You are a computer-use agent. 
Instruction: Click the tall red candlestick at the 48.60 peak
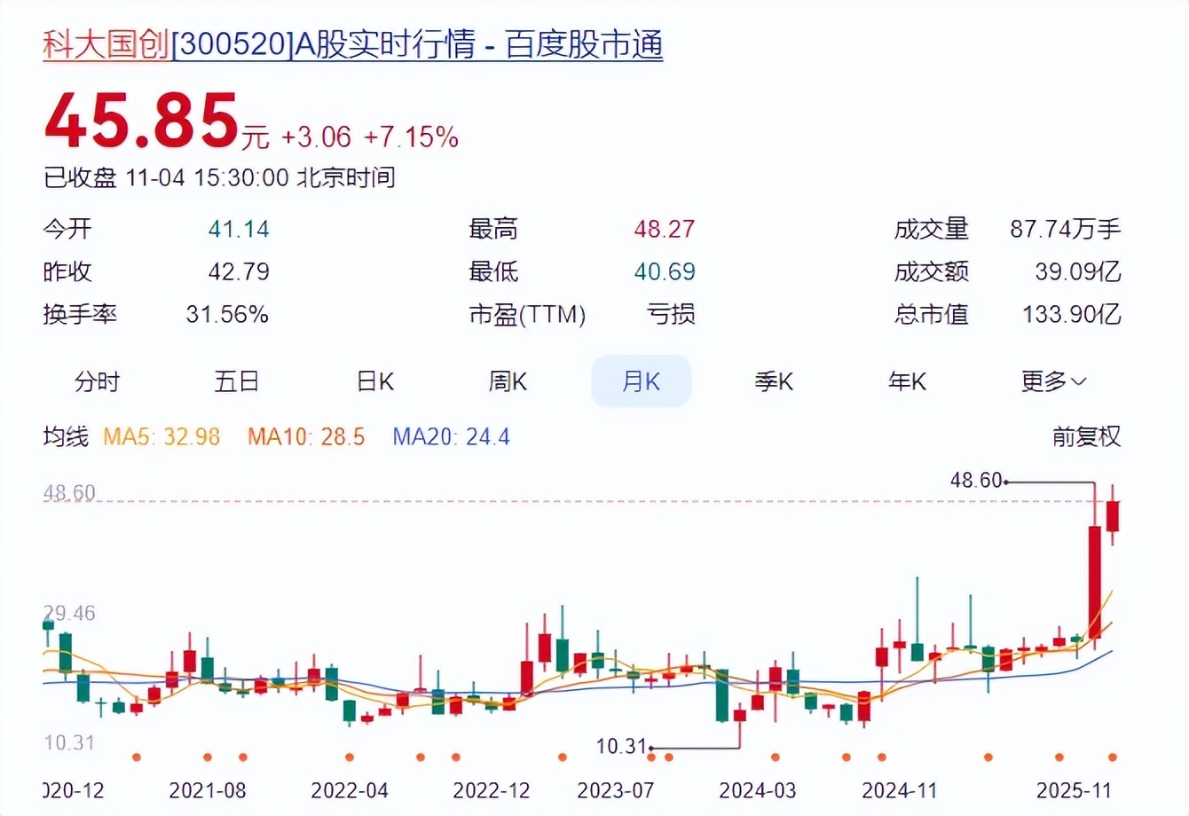tap(1095, 582)
